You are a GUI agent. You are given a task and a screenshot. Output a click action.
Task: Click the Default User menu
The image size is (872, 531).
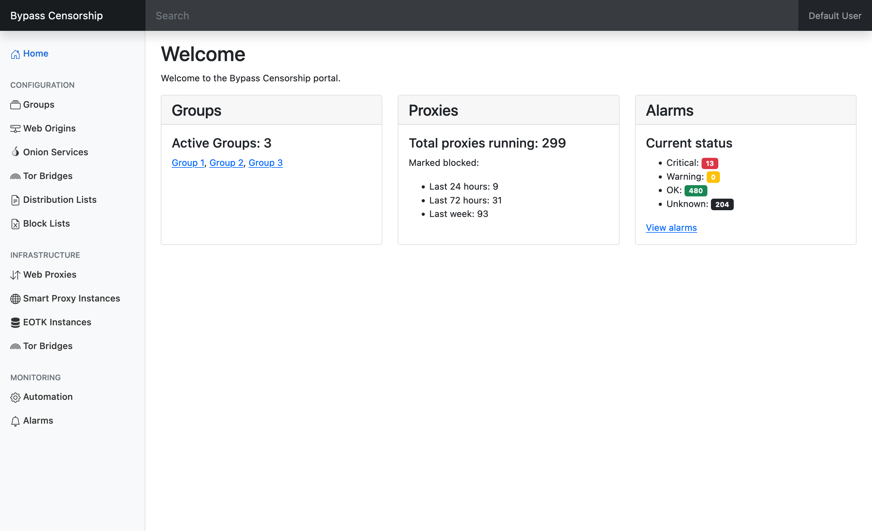[x=834, y=15]
